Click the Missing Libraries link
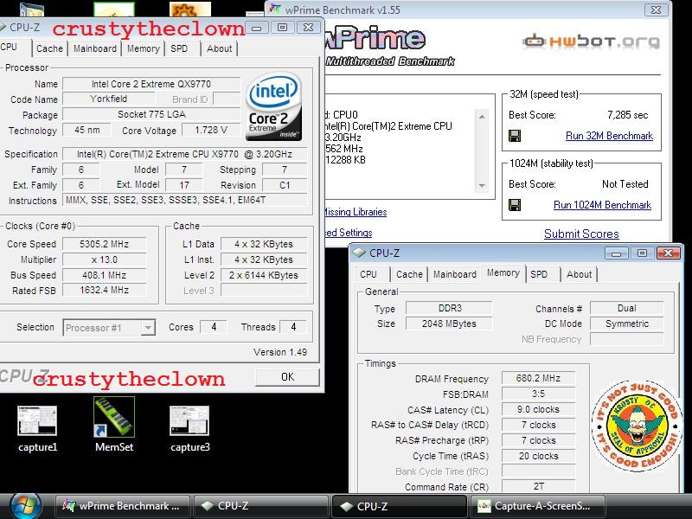The width and height of the screenshot is (692, 519). [356, 212]
